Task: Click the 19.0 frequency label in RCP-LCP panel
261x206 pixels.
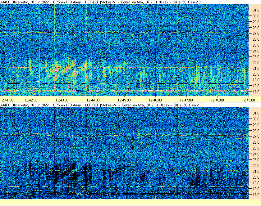Action: pyautogui.click(x=256, y=80)
